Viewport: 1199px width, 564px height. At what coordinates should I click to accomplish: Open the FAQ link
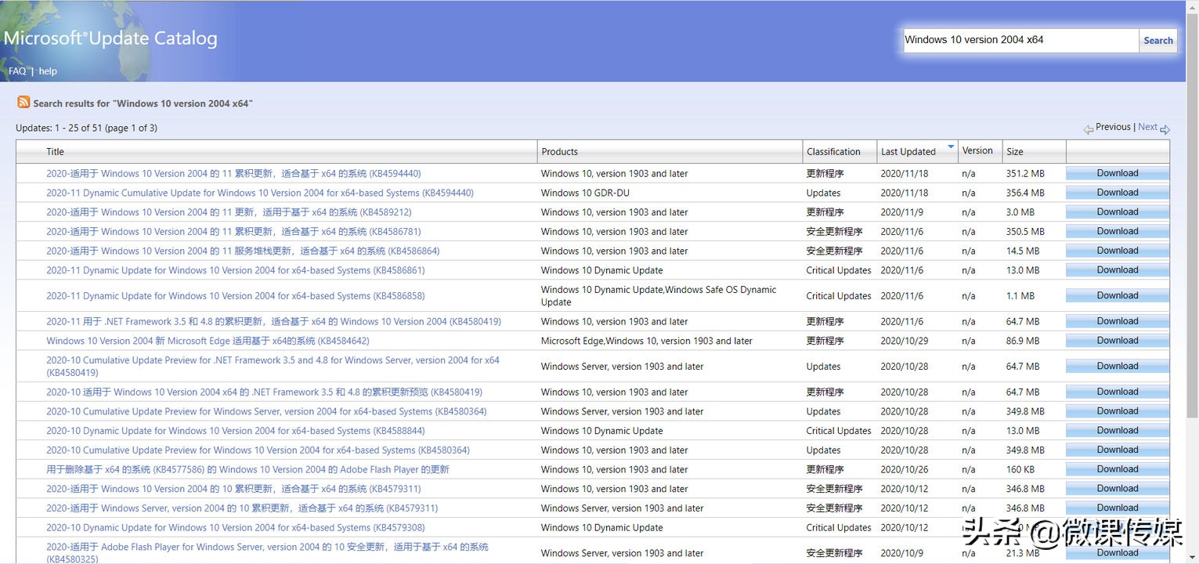[16, 71]
